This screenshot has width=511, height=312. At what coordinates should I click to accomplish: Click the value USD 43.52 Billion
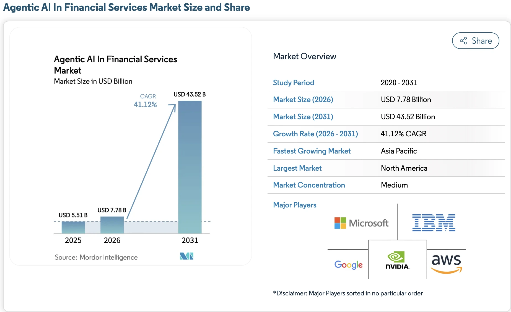pyautogui.click(x=408, y=117)
